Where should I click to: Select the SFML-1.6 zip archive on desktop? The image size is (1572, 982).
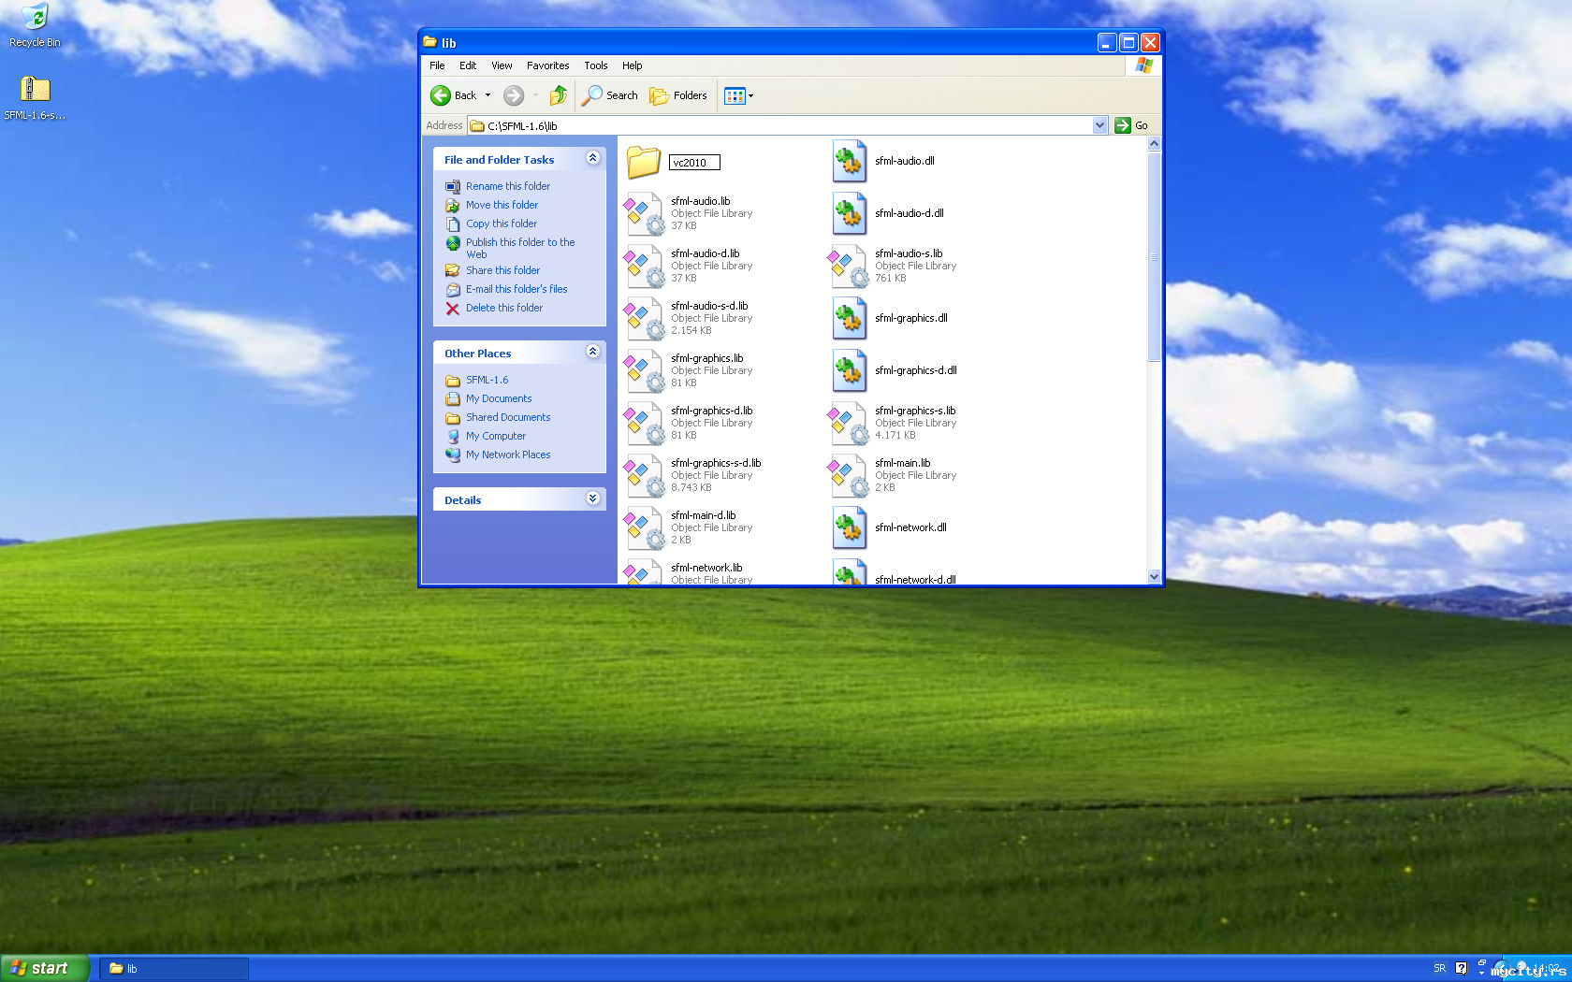[35, 90]
